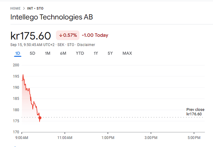The image size is (213, 147).
Task: Show the 1M price chart
Action: coord(48,53)
